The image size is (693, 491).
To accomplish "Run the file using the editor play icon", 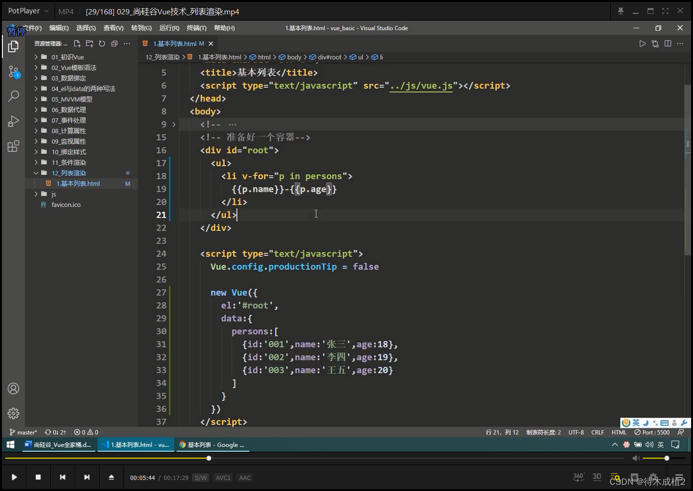I will (x=642, y=44).
